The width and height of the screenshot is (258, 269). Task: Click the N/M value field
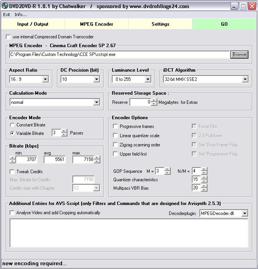pyautogui.click(x=196, y=171)
